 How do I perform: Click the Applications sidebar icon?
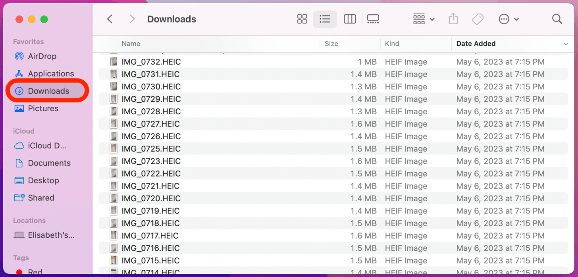click(x=19, y=74)
